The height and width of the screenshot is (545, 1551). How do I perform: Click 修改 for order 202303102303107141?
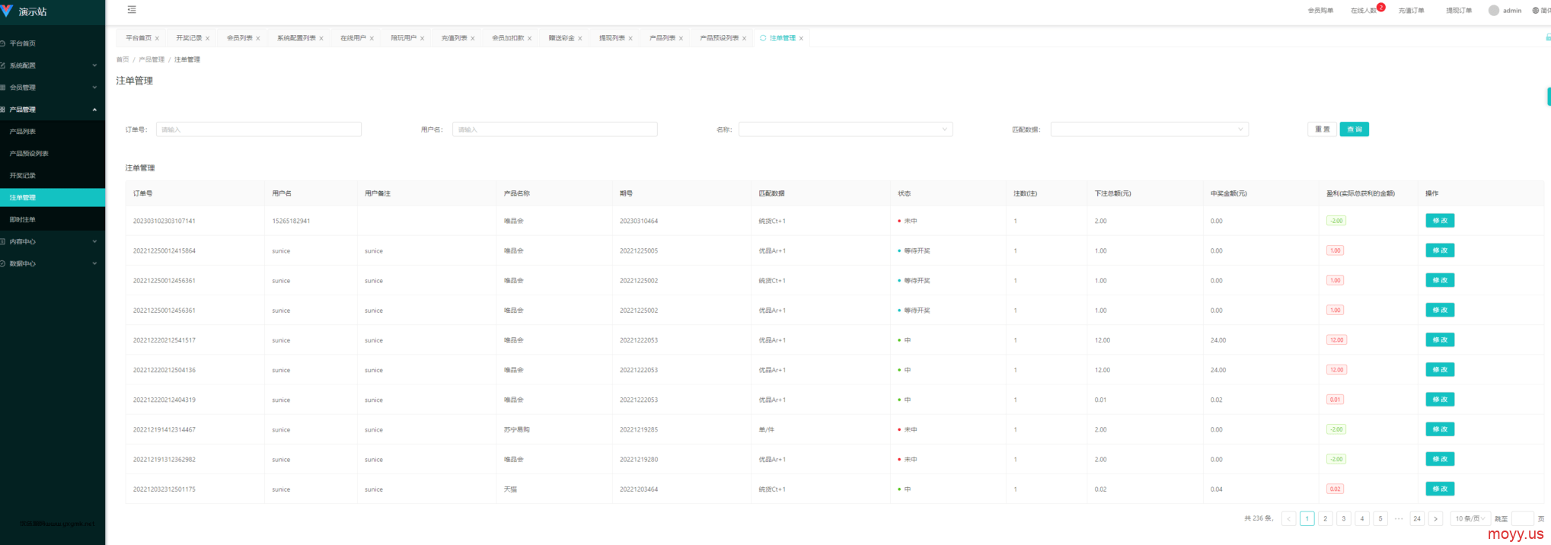point(1439,221)
